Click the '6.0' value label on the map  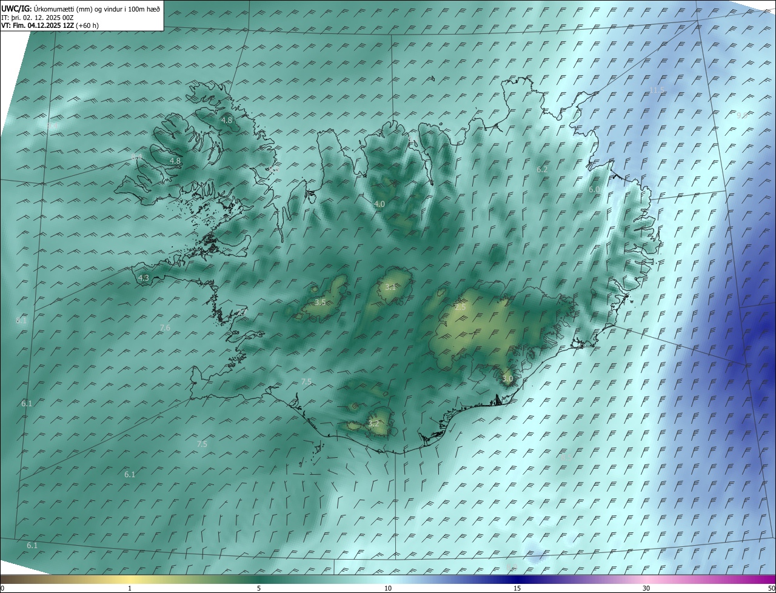[x=594, y=190]
